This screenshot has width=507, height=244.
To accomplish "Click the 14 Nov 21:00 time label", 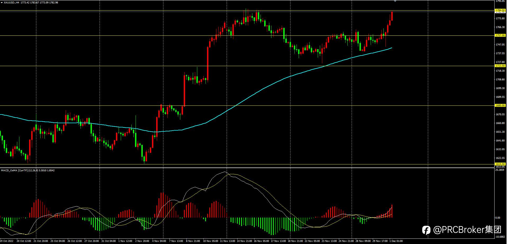I will [x=245, y=241].
